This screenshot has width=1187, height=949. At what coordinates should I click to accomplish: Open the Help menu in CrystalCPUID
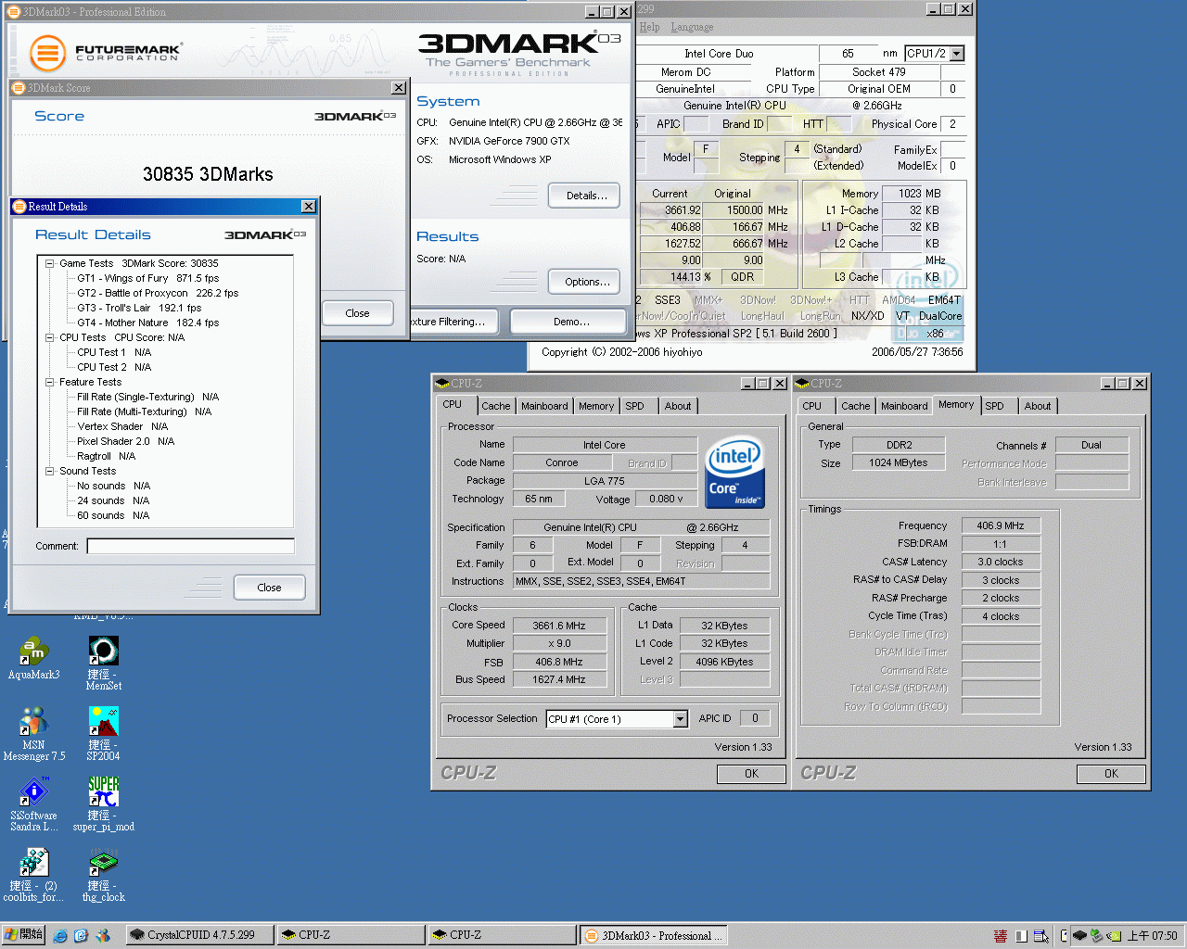[x=649, y=27]
